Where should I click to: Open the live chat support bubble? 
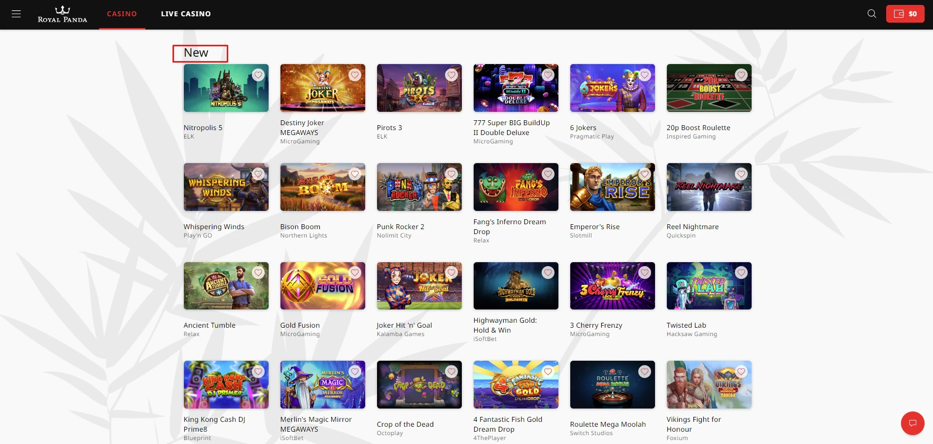point(913,423)
